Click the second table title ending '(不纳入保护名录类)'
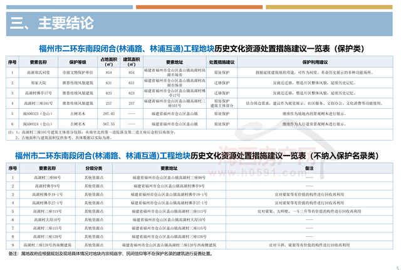 click(196, 156)
